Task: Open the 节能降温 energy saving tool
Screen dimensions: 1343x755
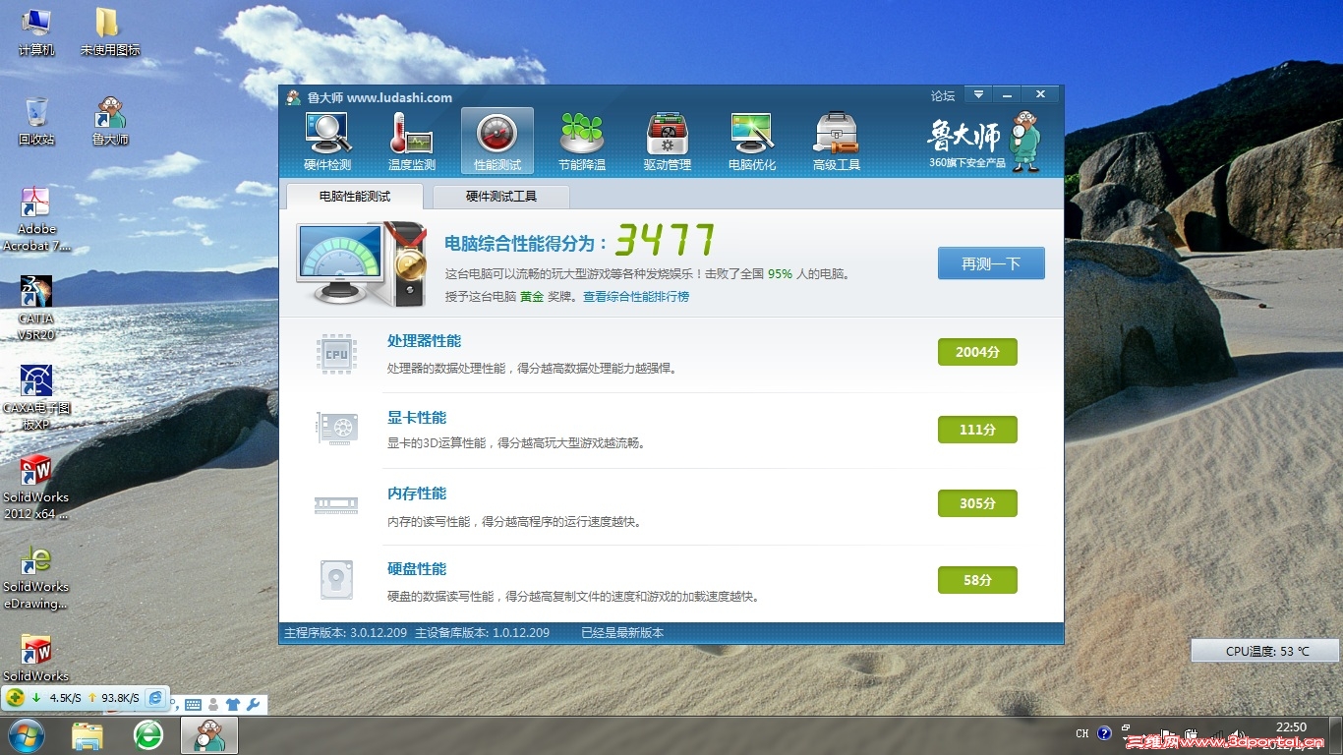Action: 582,141
